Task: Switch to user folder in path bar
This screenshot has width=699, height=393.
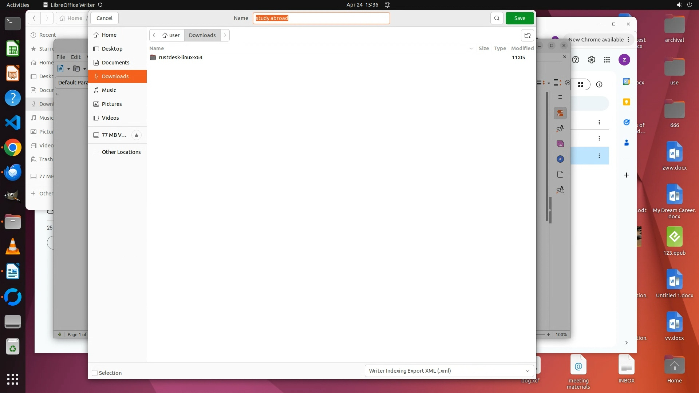Action: pyautogui.click(x=171, y=35)
